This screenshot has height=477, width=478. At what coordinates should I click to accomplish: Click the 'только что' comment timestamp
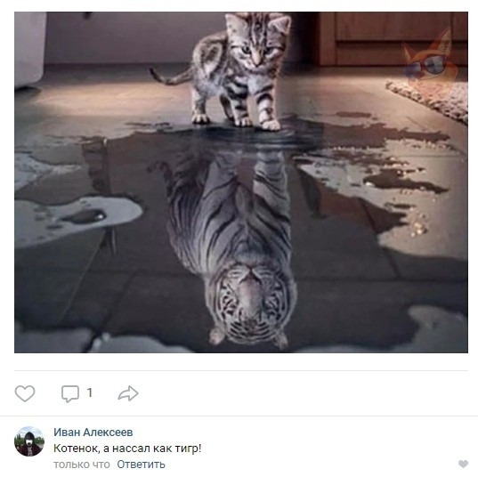click(82, 465)
